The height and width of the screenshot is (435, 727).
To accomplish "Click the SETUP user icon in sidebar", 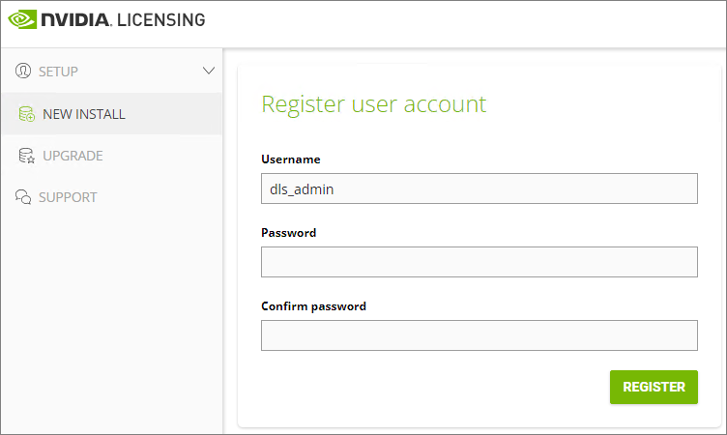I will (x=24, y=71).
